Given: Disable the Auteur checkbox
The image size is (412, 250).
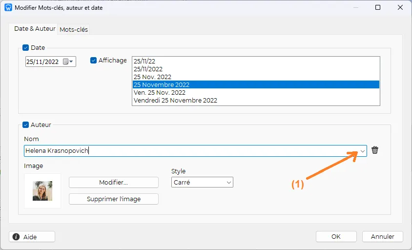Looking at the screenshot, I should [25, 125].
